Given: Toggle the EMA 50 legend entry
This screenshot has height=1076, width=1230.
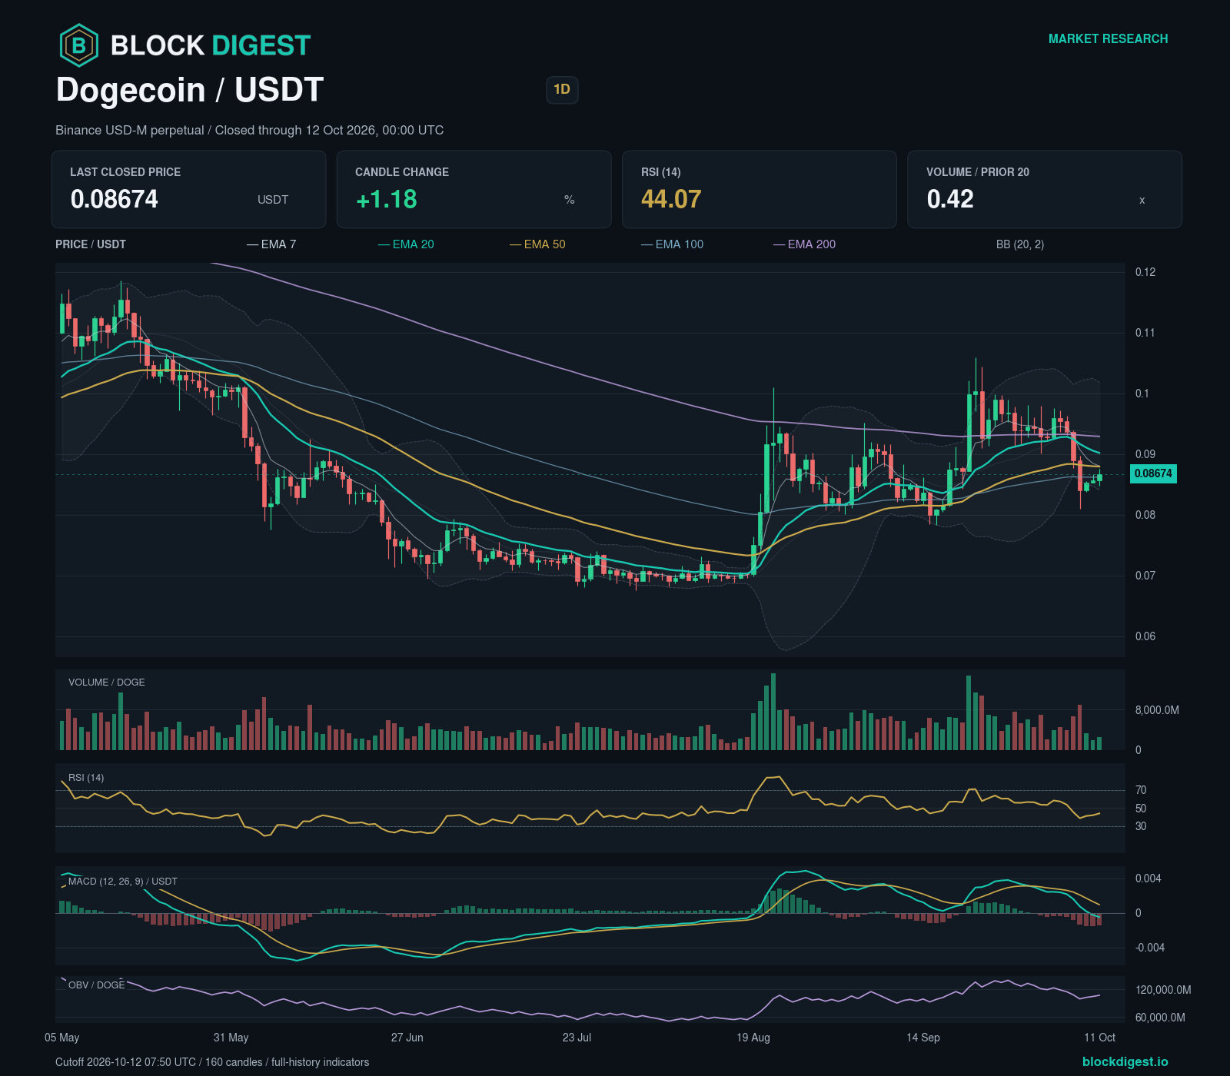Looking at the screenshot, I should [537, 244].
